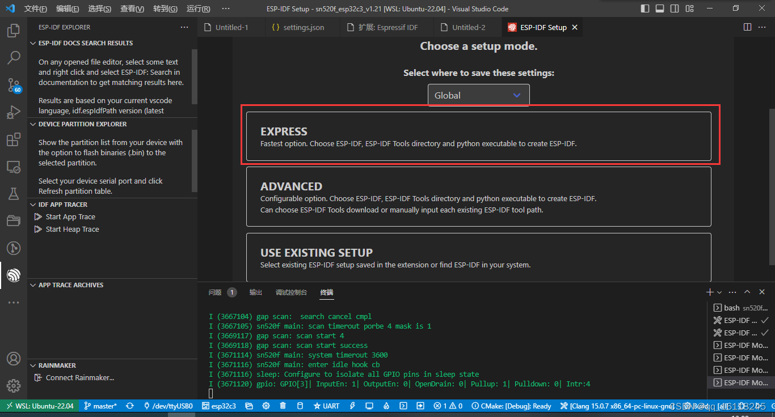This screenshot has width=775, height=417.
Task: Open the 编辑(E) menu
Action: pos(68,9)
